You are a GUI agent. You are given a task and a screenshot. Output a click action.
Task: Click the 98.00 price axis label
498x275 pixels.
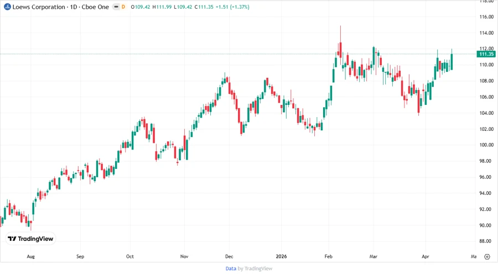486,161
